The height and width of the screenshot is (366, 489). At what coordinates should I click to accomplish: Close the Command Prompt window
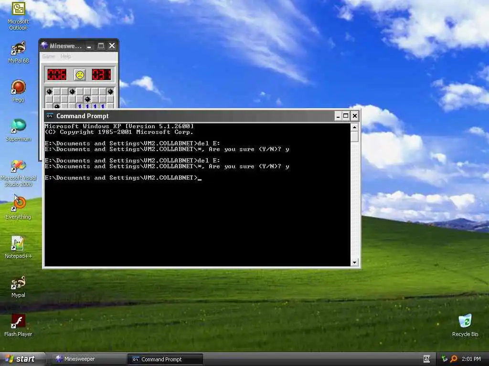[x=355, y=116]
